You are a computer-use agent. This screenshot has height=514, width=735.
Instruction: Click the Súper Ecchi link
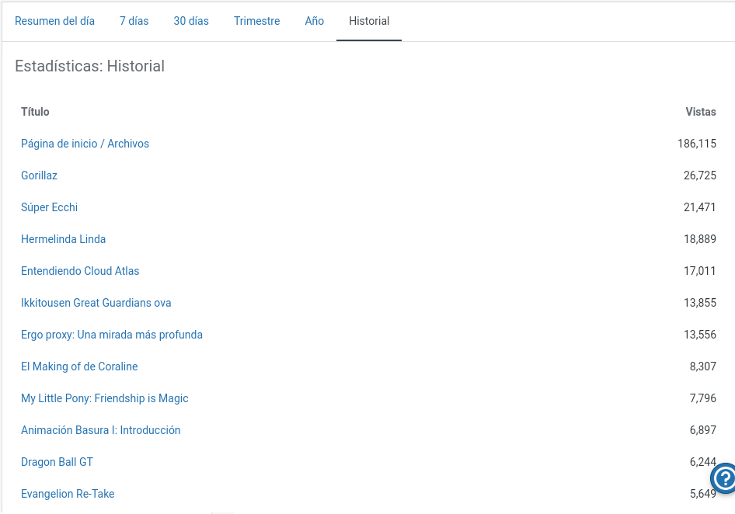click(49, 207)
